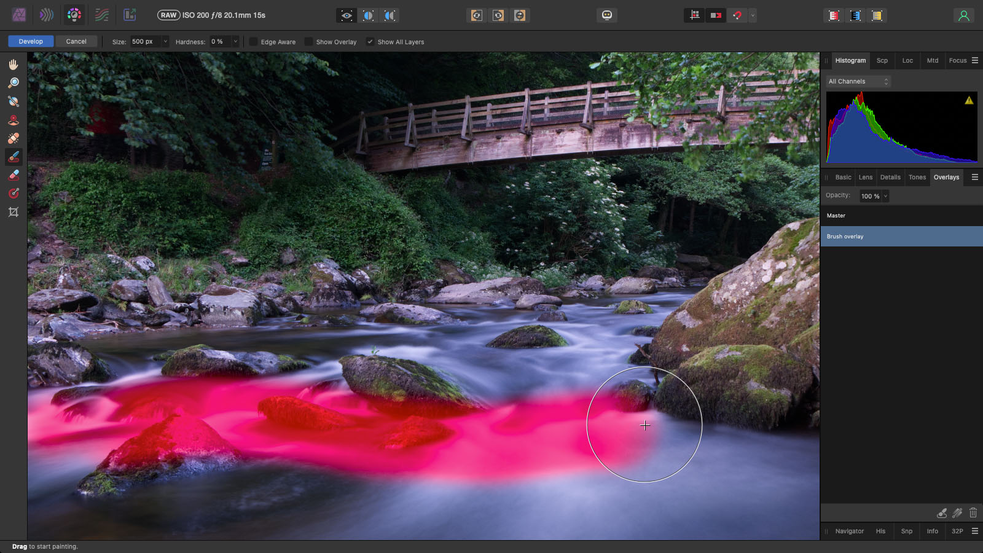Click the left studio toggle icon
This screenshot has height=553, width=983.
coord(834,15)
